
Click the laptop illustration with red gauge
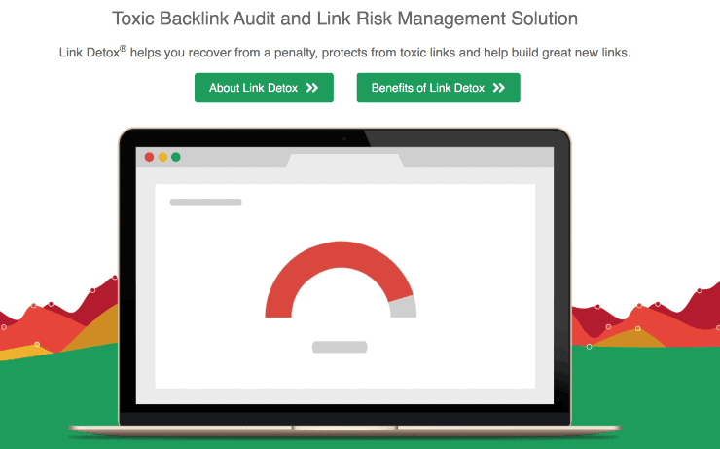[344, 281]
